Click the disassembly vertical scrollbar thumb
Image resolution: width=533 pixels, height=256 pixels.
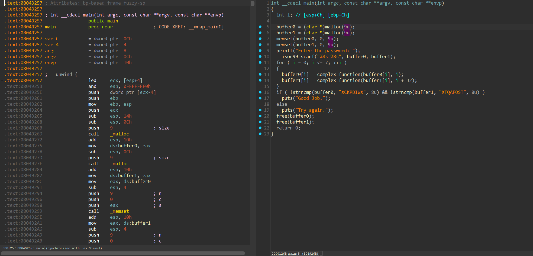click(x=253, y=4)
